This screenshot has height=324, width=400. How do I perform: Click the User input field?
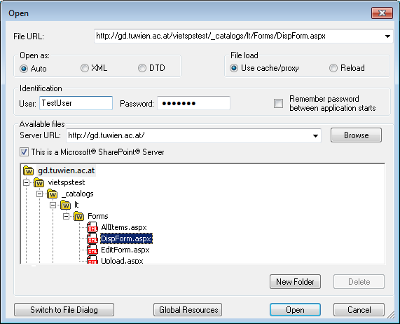click(76, 103)
